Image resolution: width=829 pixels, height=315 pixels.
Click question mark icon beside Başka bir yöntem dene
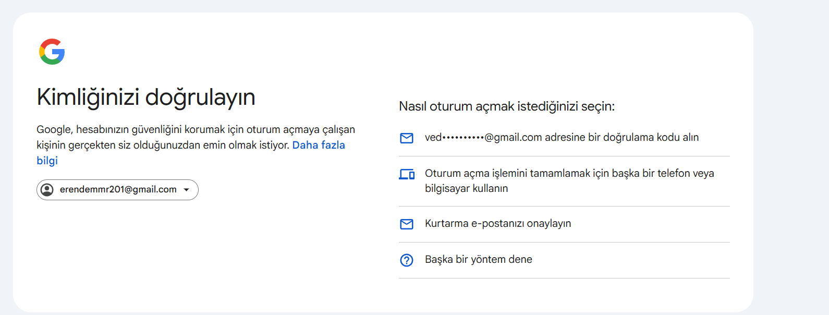tap(407, 260)
